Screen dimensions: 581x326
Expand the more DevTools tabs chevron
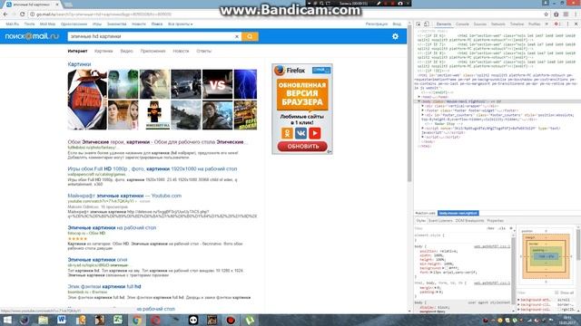(547, 24)
